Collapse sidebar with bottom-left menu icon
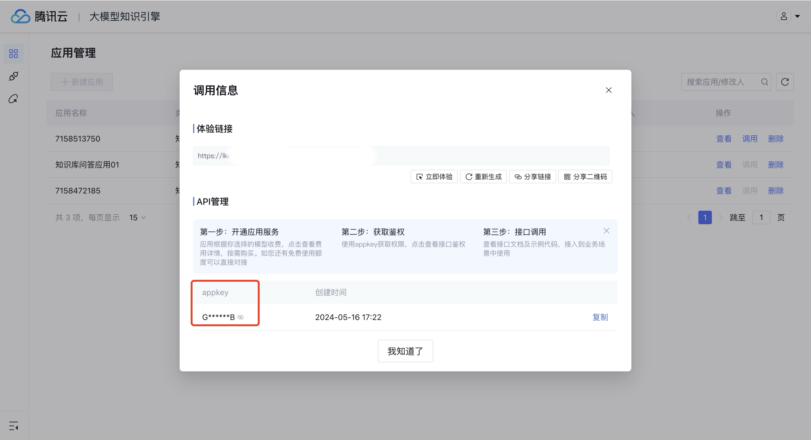 tap(14, 426)
